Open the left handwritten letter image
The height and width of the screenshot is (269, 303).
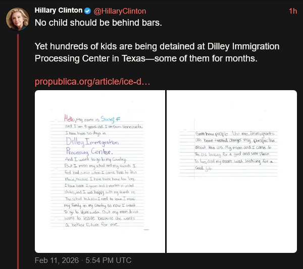100,171
